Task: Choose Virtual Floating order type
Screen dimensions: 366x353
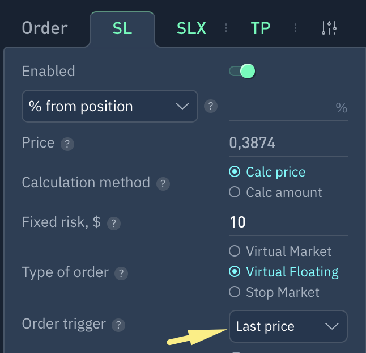Action: (235, 272)
